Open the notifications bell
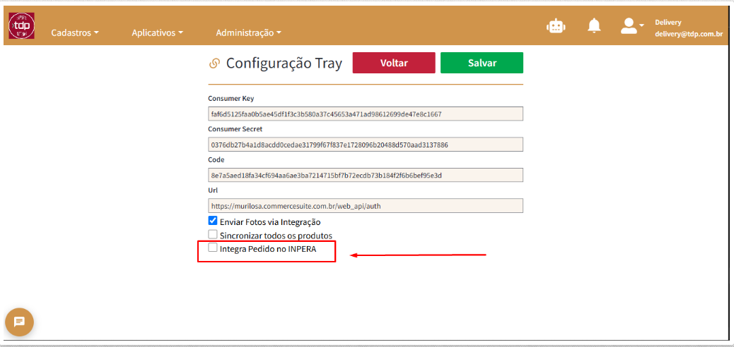The width and height of the screenshot is (734, 347). click(x=594, y=25)
